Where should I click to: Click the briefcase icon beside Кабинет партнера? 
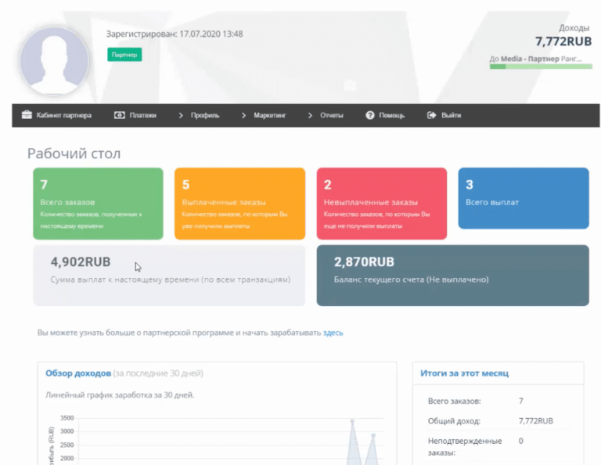pyautogui.click(x=27, y=115)
